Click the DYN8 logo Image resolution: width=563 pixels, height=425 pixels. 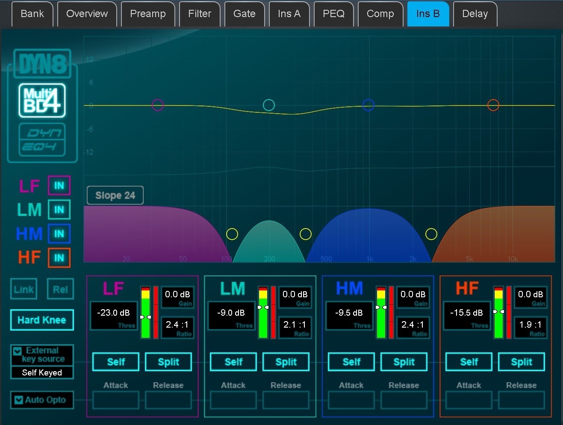42,64
